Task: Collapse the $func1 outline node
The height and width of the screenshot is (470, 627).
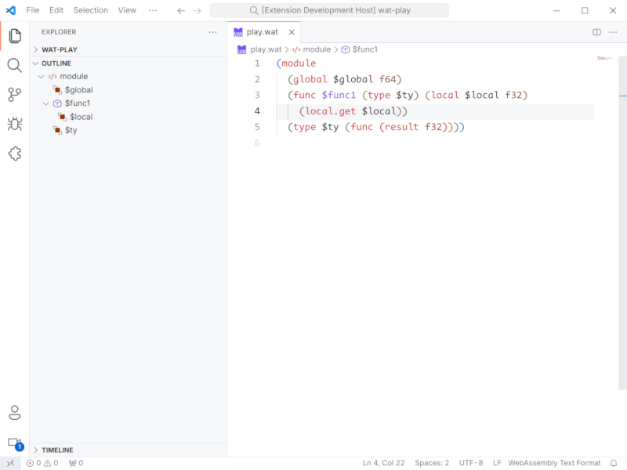Action: tap(46, 103)
